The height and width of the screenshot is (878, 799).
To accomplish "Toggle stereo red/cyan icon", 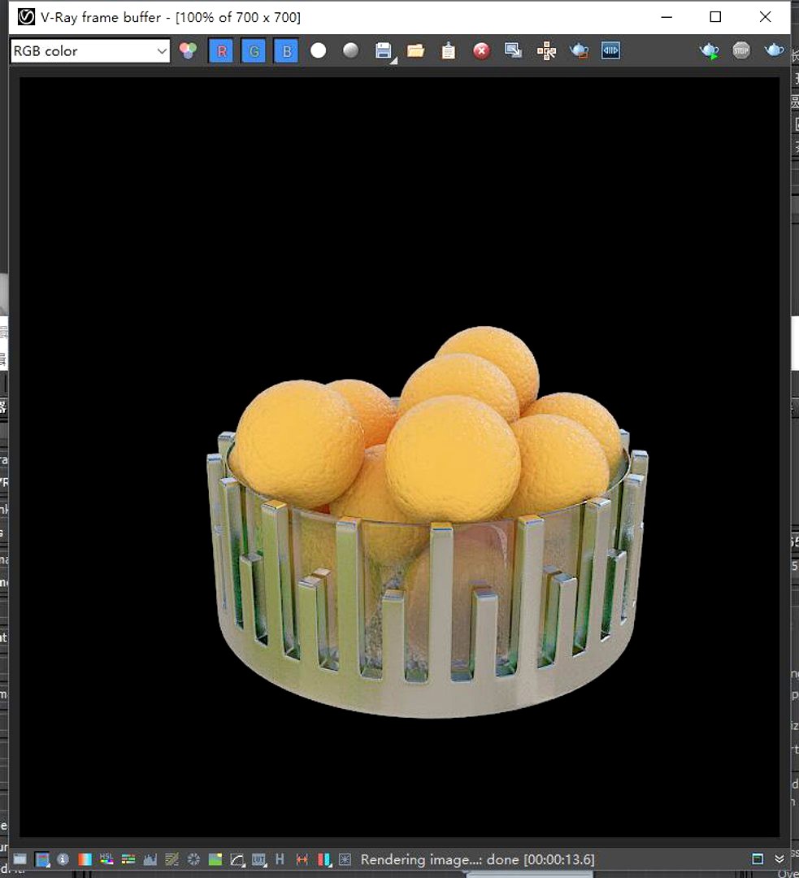I will tap(324, 859).
